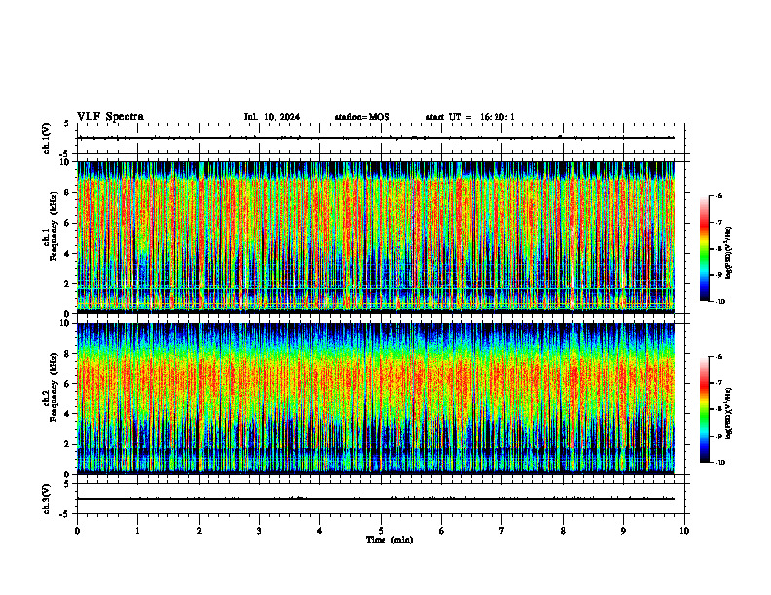Click time axis tick label "0"
This screenshot has width=771, height=595.
pos(77,531)
